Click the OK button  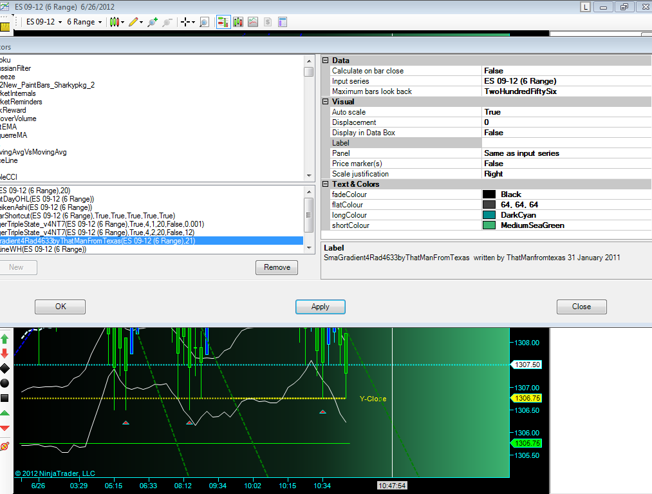61,307
